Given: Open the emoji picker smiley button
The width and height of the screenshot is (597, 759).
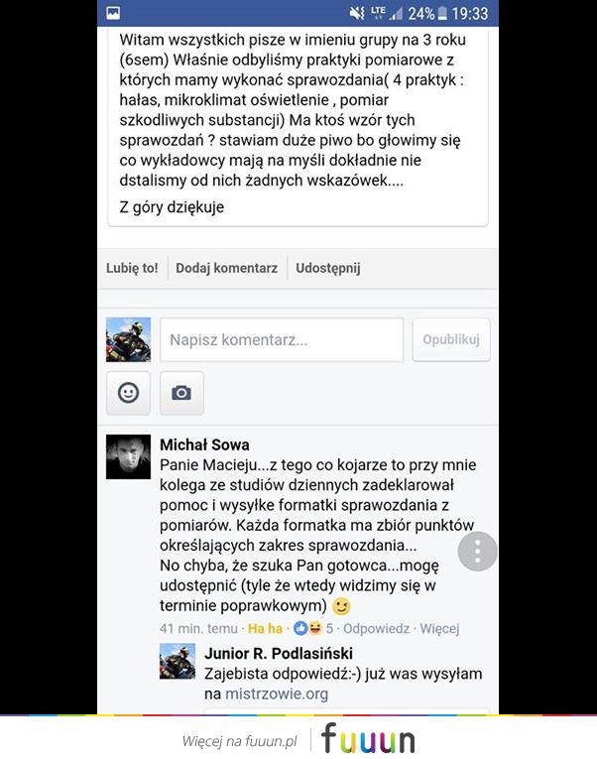Looking at the screenshot, I should (x=128, y=393).
